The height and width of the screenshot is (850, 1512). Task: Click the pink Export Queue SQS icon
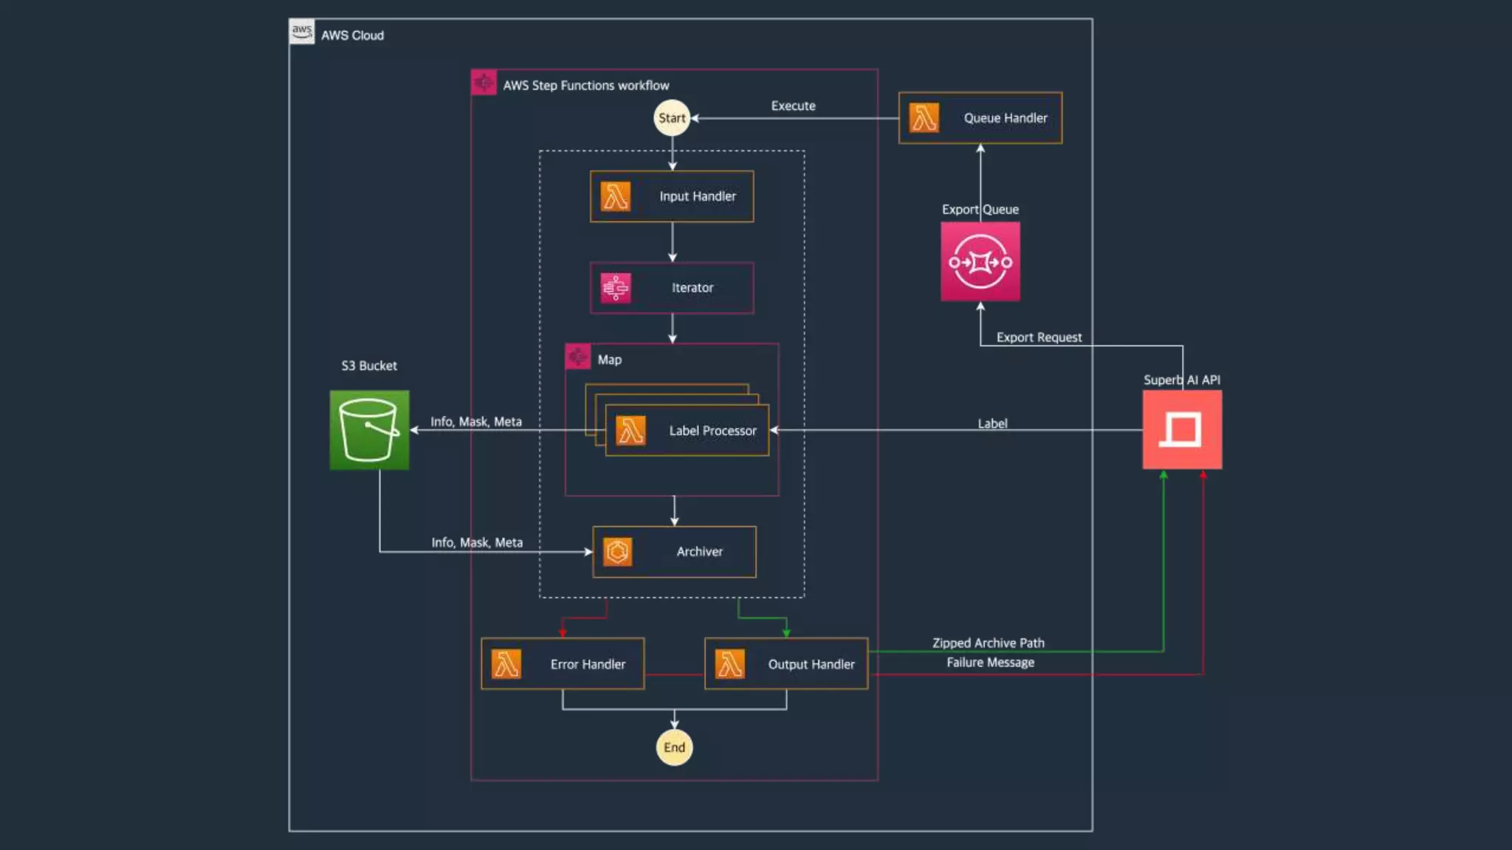tap(980, 262)
